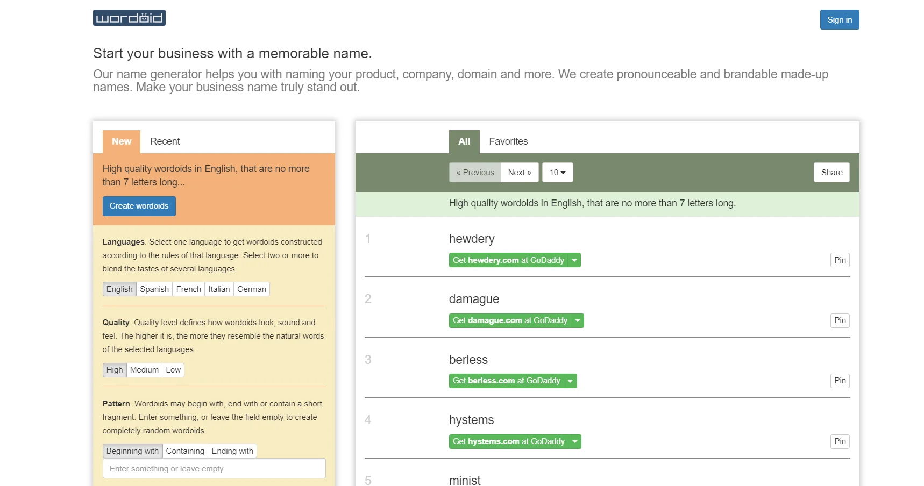This screenshot has width=924, height=486.
Task: Open caret menu for berless.com registration
Action: (570, 381)
